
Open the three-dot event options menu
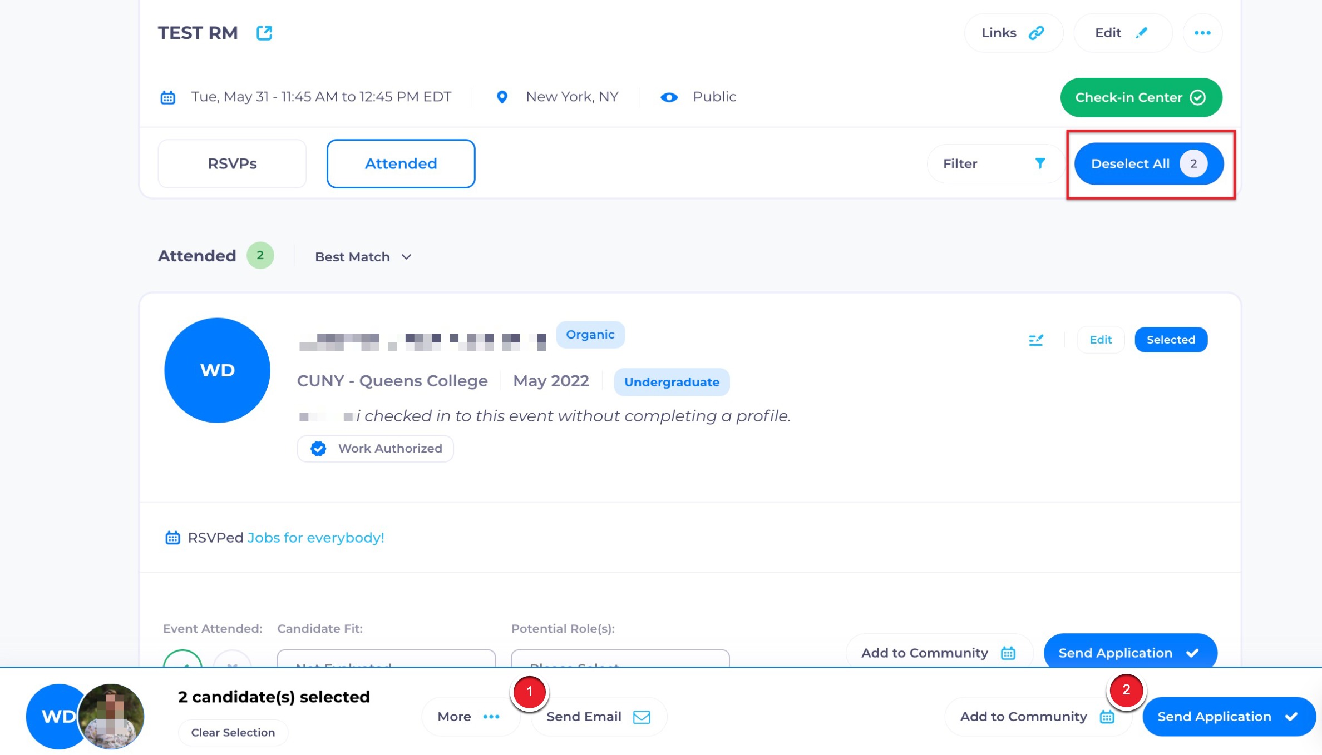(1202, 33)
